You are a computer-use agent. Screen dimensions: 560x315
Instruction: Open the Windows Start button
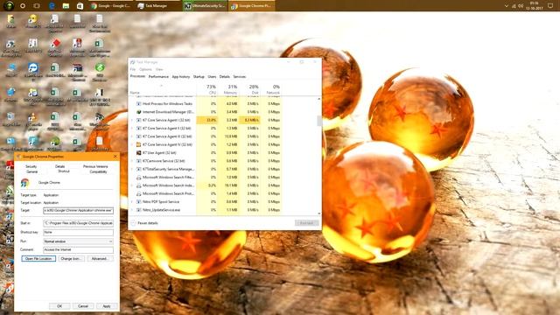tap(9, 6)
